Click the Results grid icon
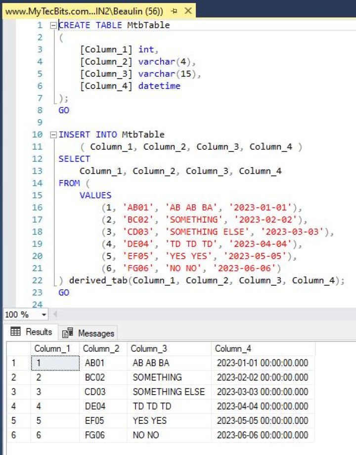The height and width of the screenshot is (455, 356). tap(15, 331)
